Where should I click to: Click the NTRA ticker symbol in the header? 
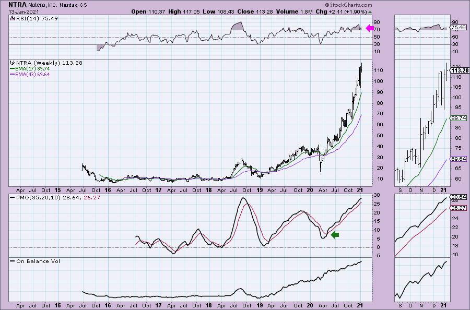pos(17,5)
